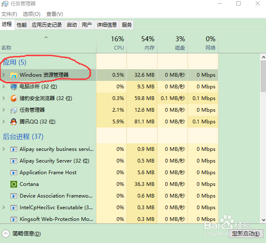Switch to the 用户 tab
The width and height of the screenshot is (266, 243).
[86, 25]
